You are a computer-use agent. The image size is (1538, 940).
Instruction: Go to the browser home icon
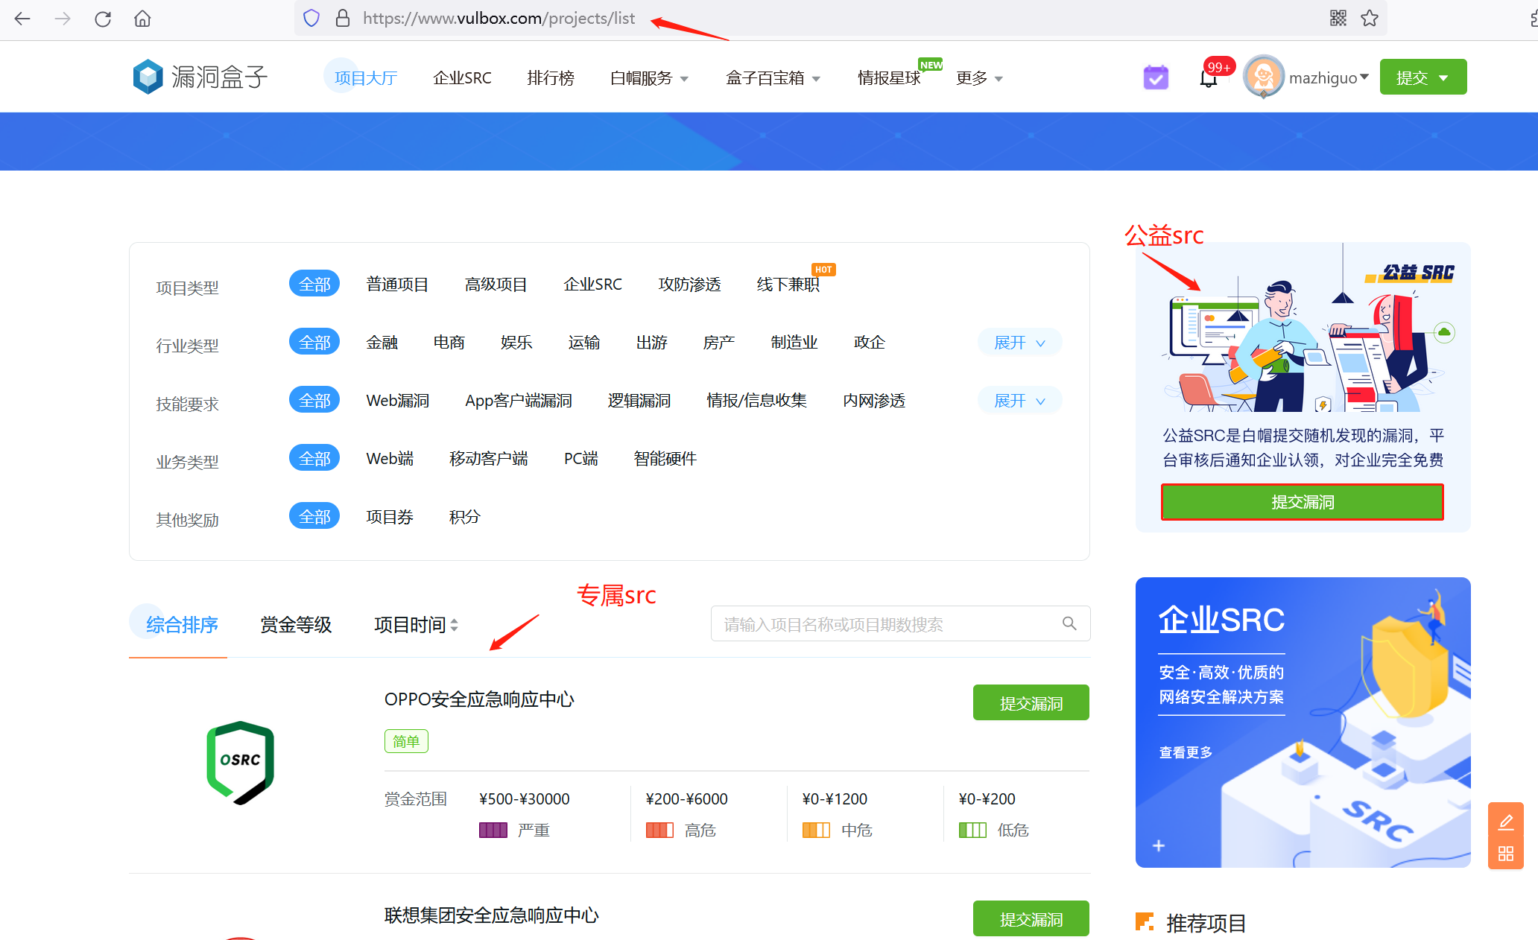pos(142,19)
